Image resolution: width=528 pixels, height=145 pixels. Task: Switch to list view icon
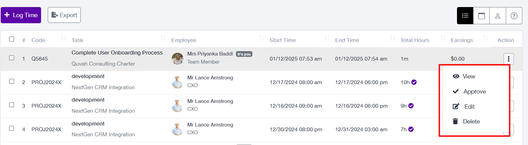(465, 15)
